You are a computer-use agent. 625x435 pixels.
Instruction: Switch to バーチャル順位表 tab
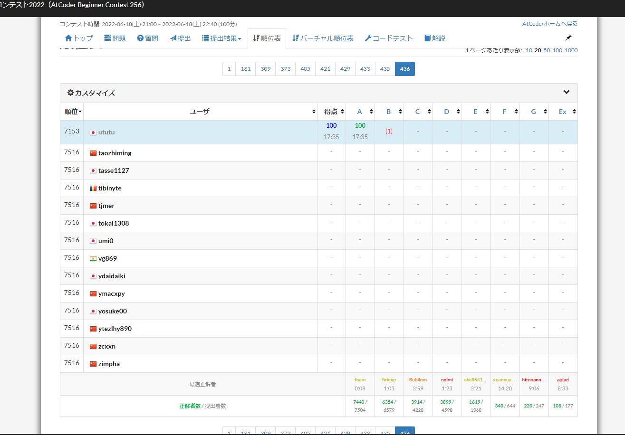coord(323,38)
